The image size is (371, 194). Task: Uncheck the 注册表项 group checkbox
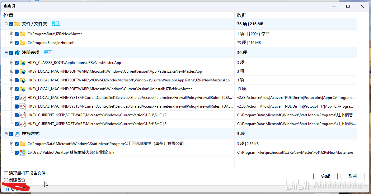click(11, 53)
